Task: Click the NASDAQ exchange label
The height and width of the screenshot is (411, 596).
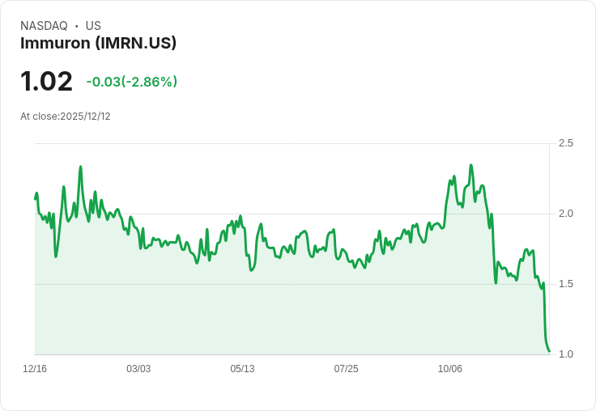Action: pyautogui.click(x=44, y=26)
